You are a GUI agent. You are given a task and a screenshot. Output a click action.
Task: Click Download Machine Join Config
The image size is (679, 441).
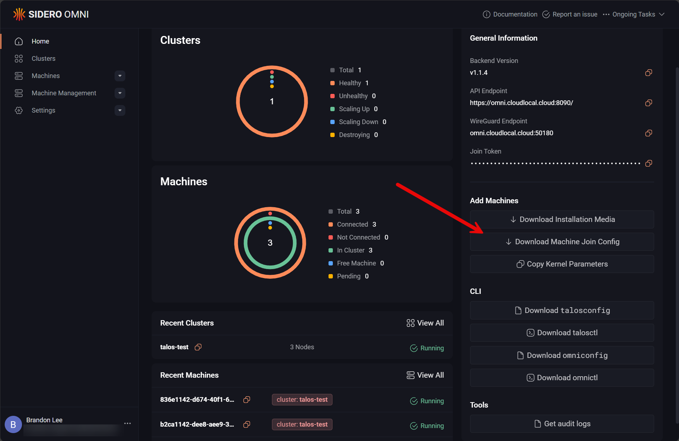562,241
